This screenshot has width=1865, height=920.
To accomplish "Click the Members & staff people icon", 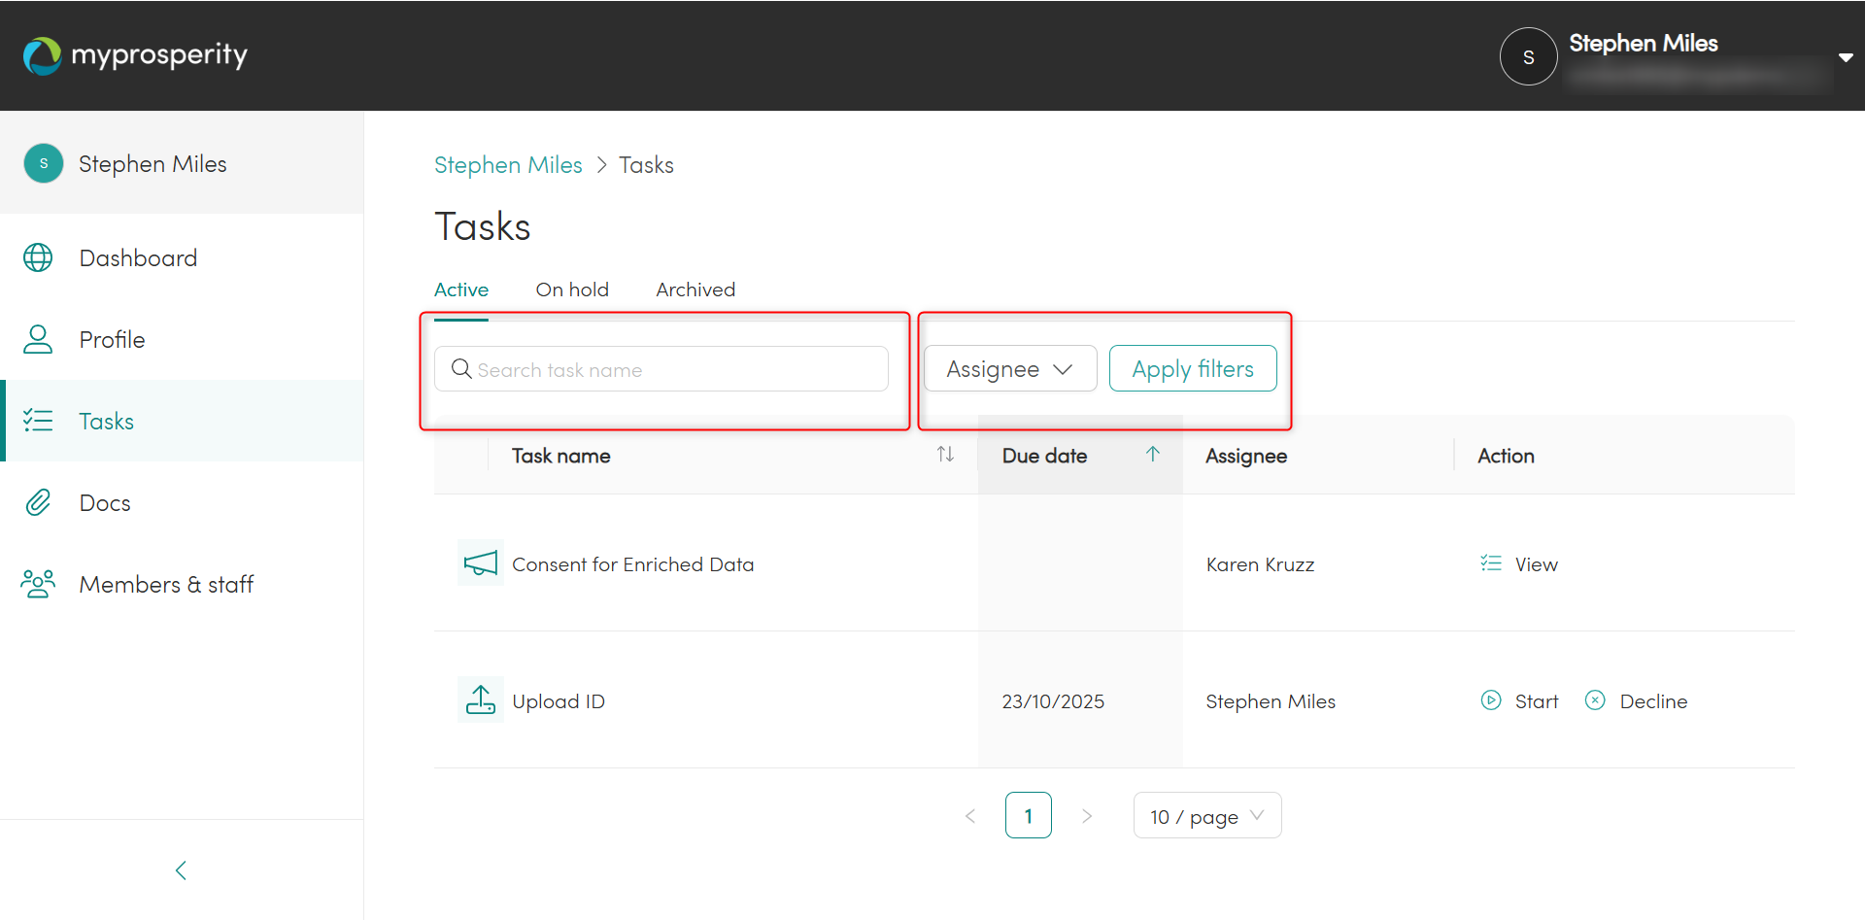I will (x=38, y=584).
